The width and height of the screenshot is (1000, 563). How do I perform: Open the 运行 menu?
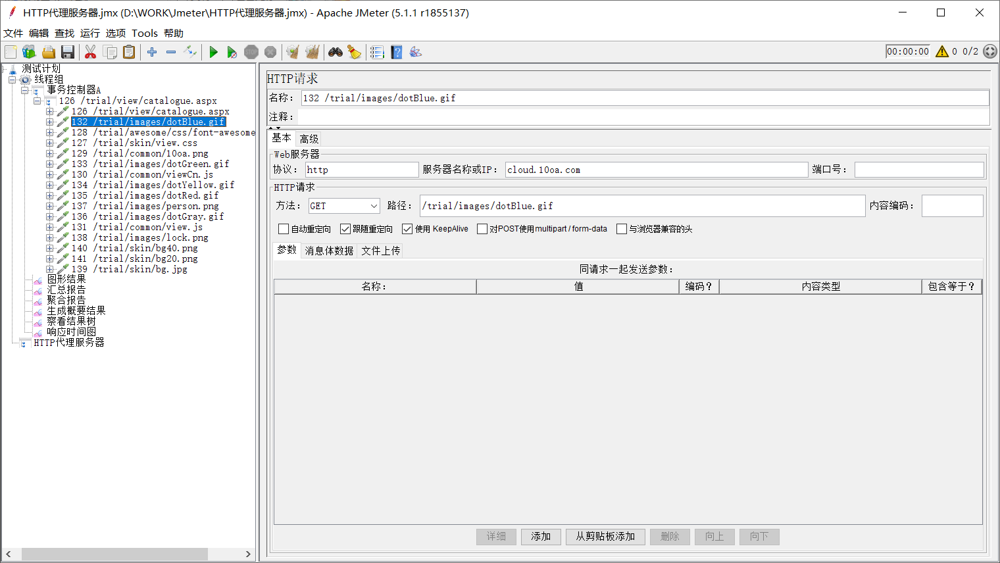pos(90,33)
